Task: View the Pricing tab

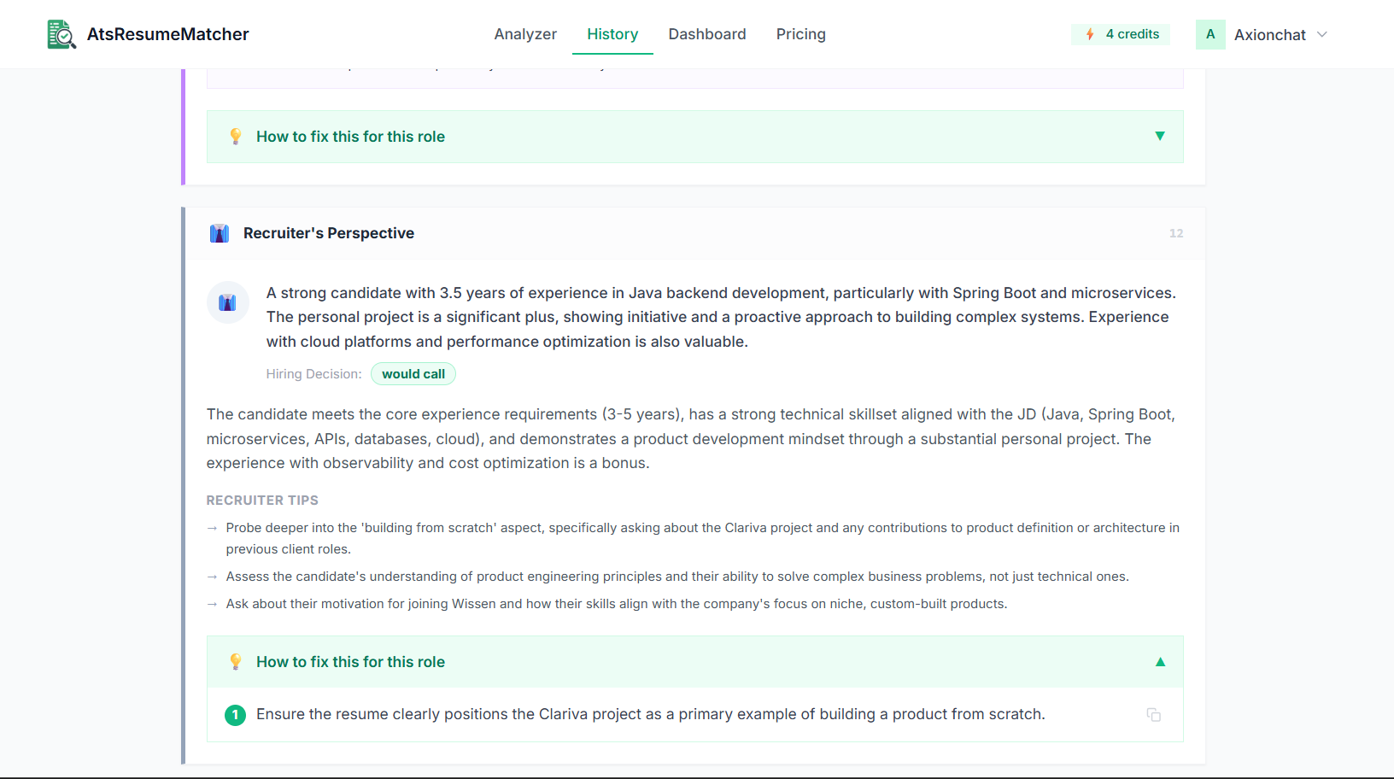Action: 800,34
